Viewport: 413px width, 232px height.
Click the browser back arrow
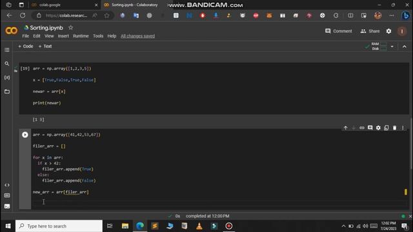pos(9,15)
